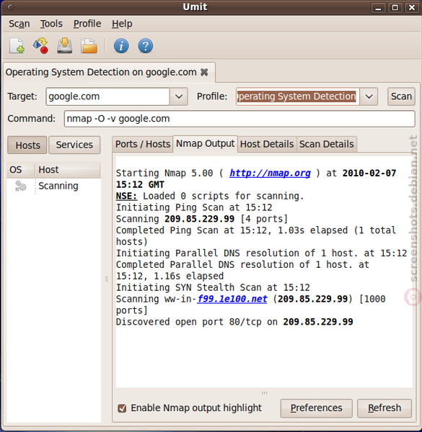422x432 pixels.
Task: Click the Services toggle button
Action: pyautogui.click(x=74, y=145)
